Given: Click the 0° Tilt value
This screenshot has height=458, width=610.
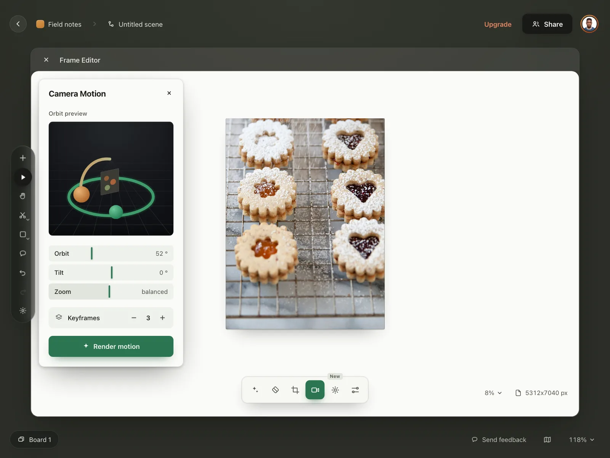Looking at the screenshot, I should (x=164, y=273).
